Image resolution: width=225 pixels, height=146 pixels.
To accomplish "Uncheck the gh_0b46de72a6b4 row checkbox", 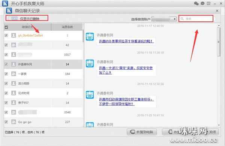I will (6, 35).
